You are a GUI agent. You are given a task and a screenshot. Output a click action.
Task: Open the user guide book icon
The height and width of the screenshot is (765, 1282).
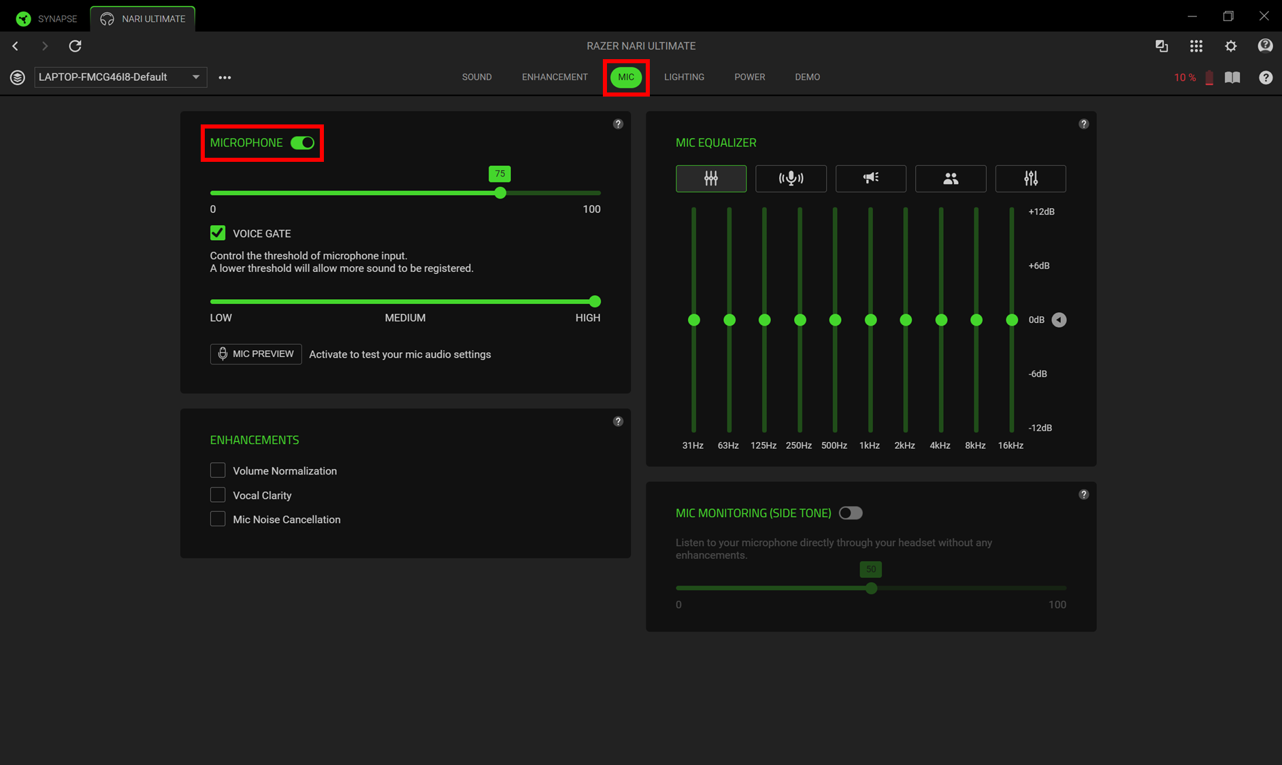point(1232,77)
